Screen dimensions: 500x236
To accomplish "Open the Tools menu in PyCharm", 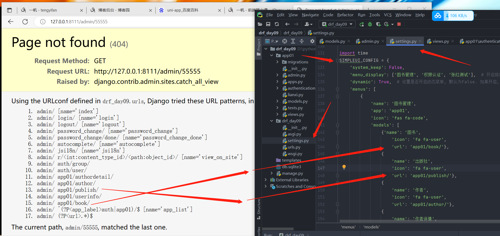I will [374, 15].
